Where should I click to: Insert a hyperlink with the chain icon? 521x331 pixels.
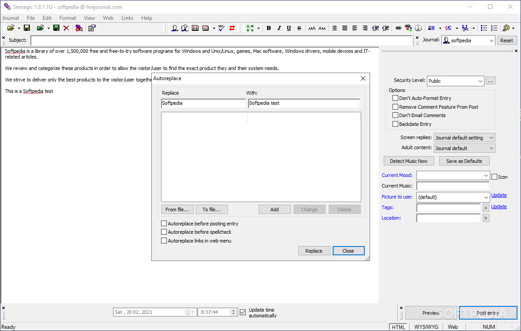coord(398,28)
